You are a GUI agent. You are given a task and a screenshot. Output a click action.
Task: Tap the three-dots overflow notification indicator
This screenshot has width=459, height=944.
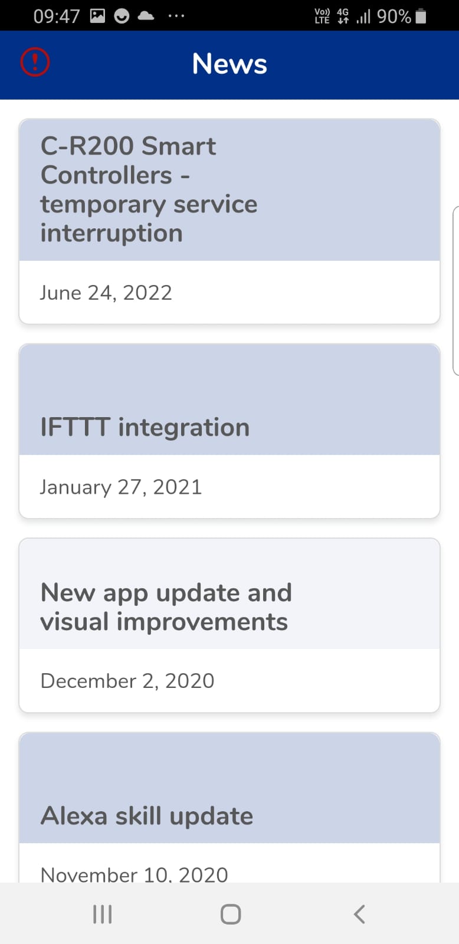[x=176, y=16]
